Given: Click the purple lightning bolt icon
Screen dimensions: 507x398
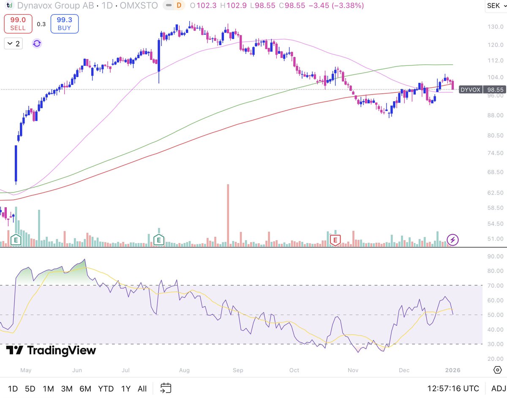Looking at the screenshot, I should click(x=453, y=240).
